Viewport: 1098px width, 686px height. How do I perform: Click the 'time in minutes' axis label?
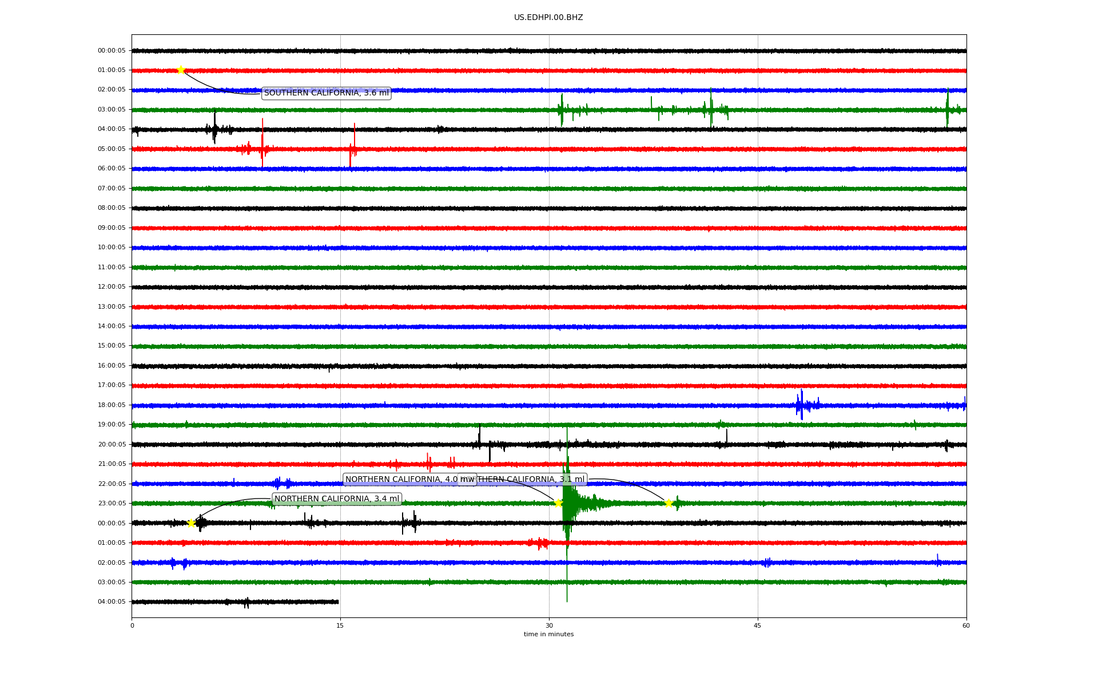coord(548,634)
